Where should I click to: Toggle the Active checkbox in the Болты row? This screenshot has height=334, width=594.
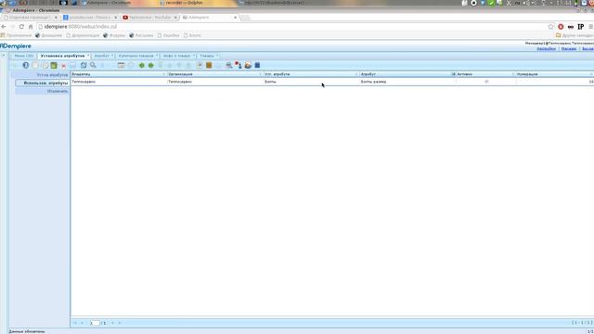pos(486,82)
